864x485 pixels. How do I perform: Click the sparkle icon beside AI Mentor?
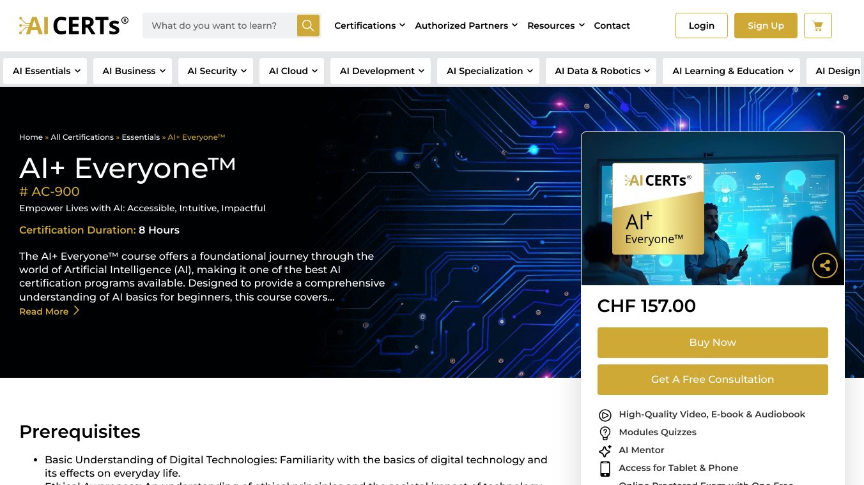[605, 451]
